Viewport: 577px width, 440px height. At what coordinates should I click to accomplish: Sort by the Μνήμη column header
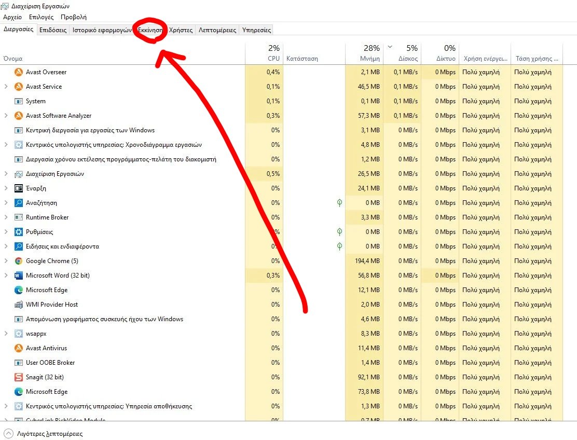click(364, 54)
